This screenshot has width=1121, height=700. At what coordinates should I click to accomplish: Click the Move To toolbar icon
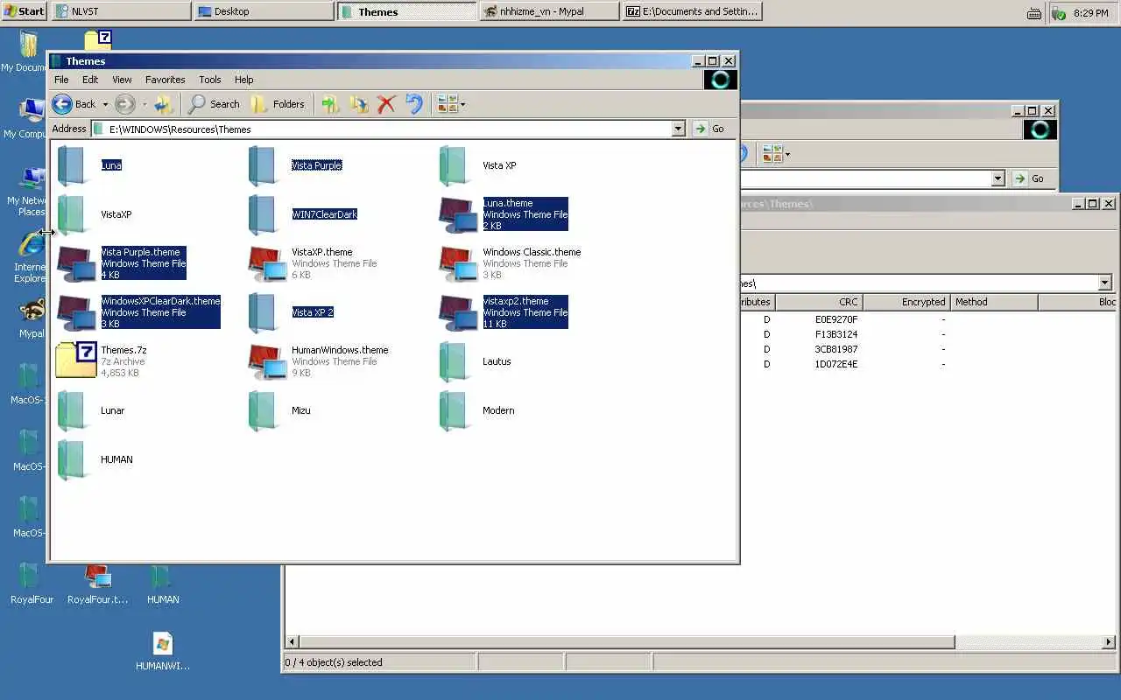(x=330, y=104)
